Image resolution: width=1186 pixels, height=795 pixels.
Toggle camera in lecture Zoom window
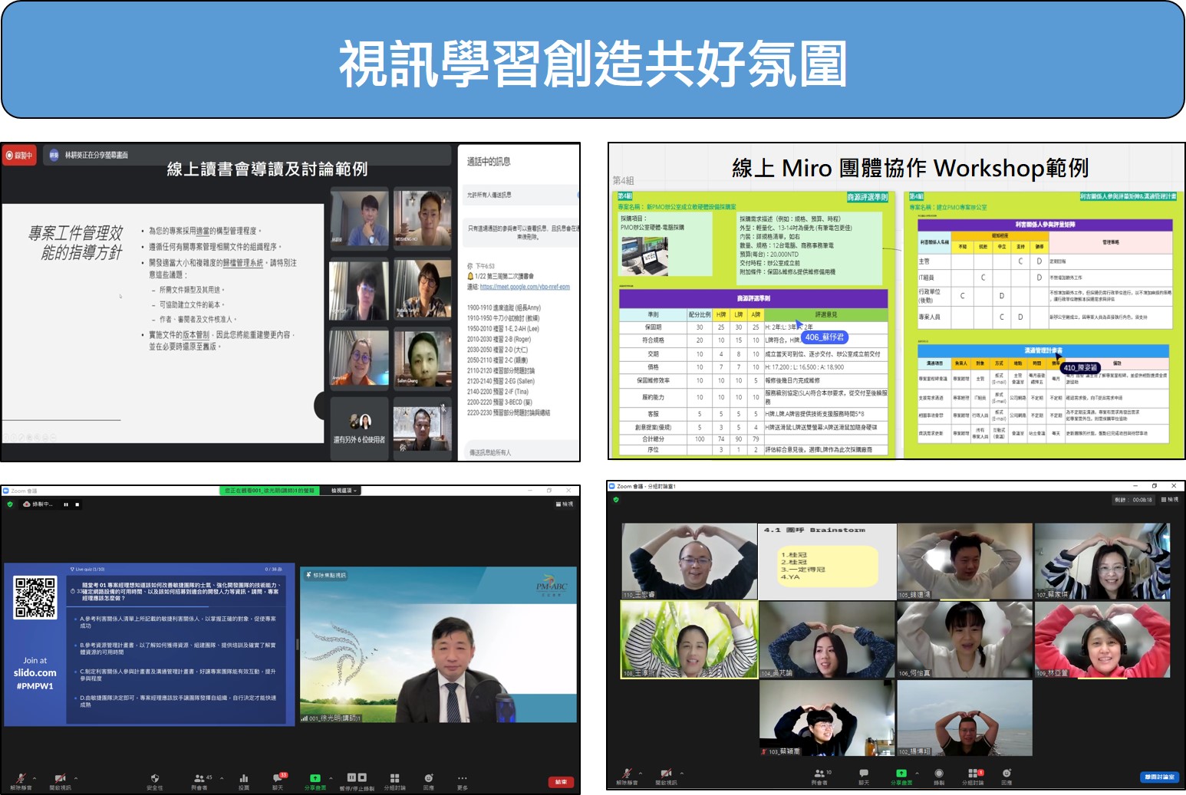pyautogui.click(x=60, y=779)
